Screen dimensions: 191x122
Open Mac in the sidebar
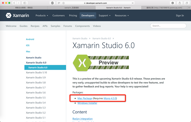tap(28, 52)
